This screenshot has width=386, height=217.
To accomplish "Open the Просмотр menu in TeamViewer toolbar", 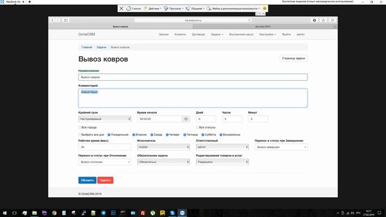I will click(x=174, y=8).
